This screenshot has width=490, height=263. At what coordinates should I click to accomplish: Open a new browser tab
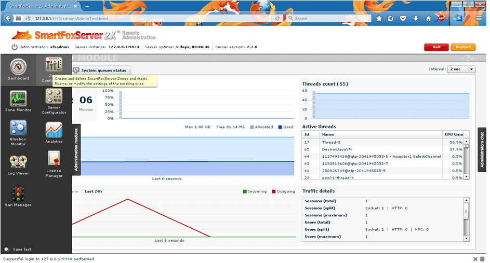[87, 6]
